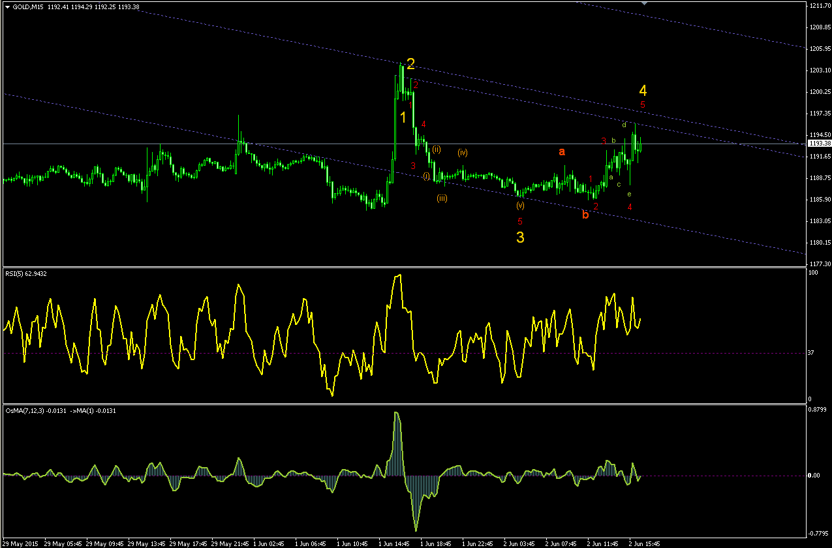Select the orange sub-wave label (ii)
Image resolution: width=832 pixels, height=548 pixels.
coord(436,149)
